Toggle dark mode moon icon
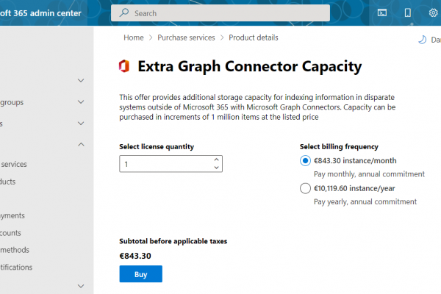 point(423,40)
